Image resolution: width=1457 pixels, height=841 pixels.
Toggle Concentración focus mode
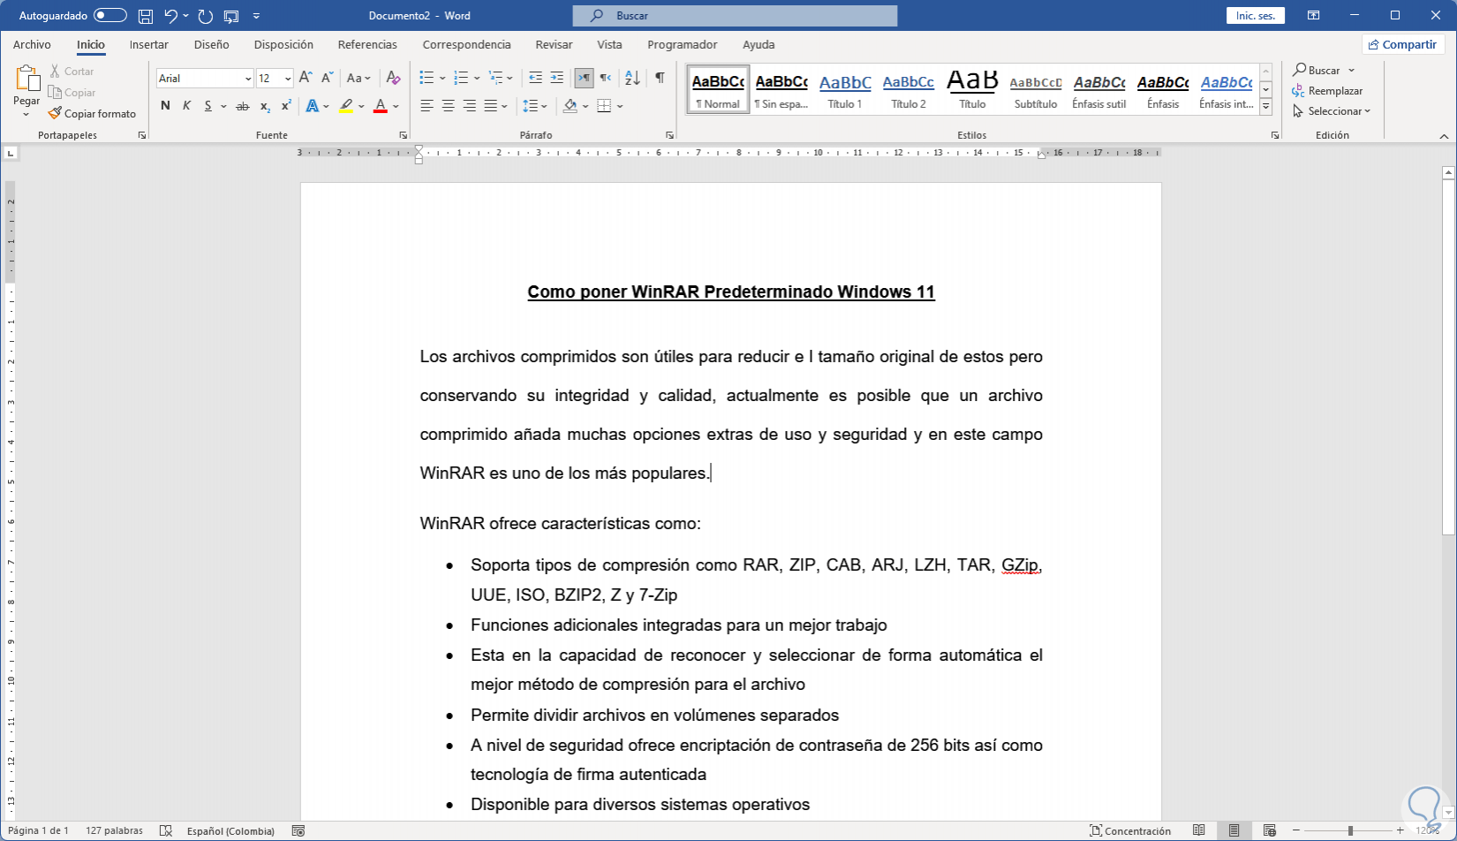pyautogui.click(x=1130, y=830)
